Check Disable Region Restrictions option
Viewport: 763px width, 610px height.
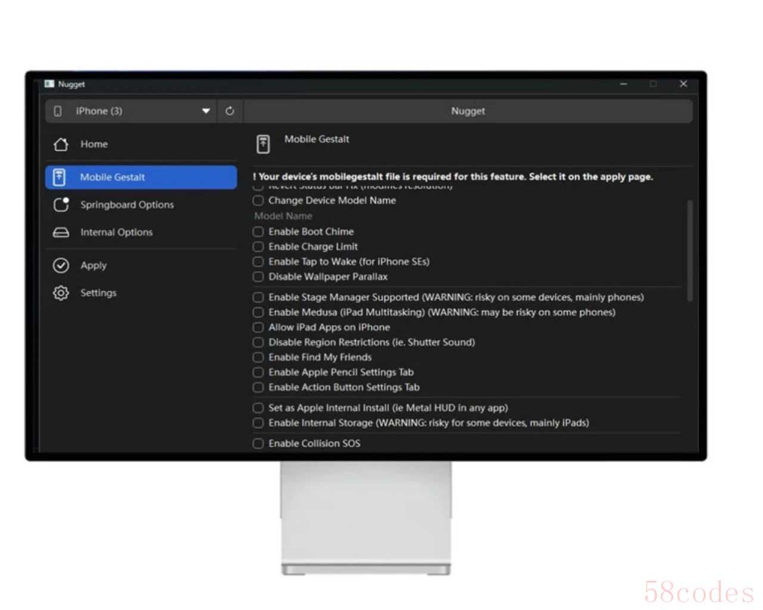pos(258,343)
